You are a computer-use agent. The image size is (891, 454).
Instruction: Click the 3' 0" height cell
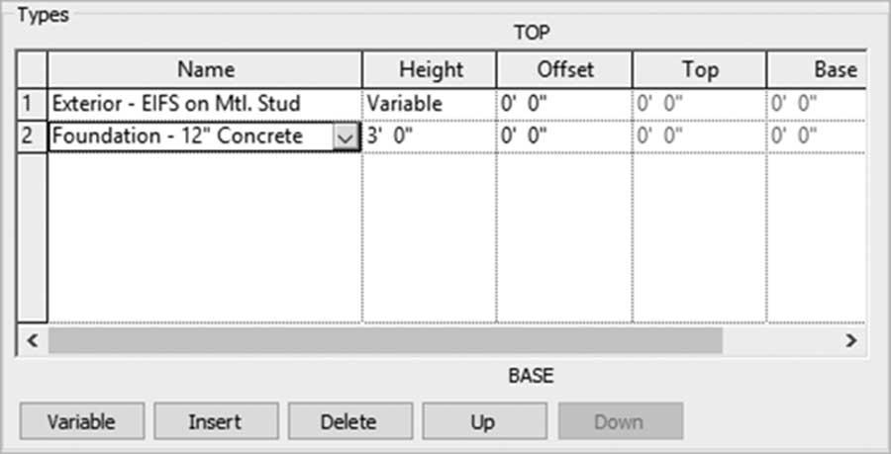coord(430,136)
